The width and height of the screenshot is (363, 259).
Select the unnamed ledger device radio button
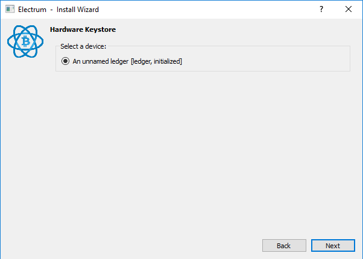pyautogui.click(x=65, y=61)
